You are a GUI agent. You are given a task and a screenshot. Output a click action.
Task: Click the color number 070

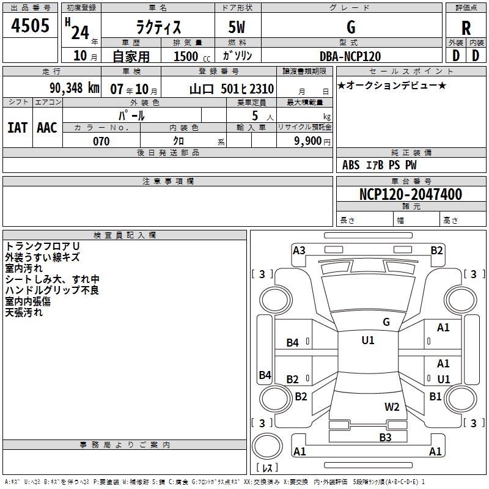tap(101, 141)
